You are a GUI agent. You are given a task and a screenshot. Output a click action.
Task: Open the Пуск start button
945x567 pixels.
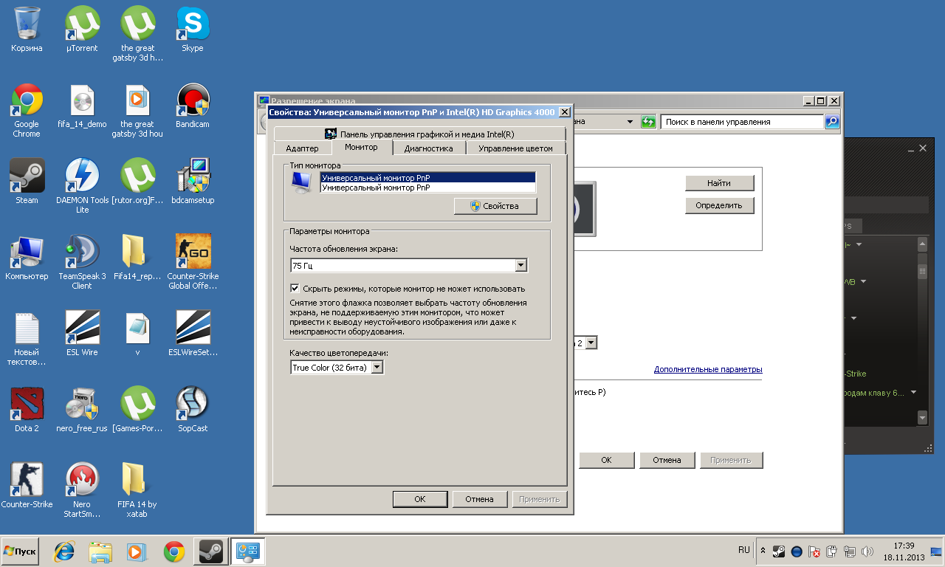click(x=20, y=551)
